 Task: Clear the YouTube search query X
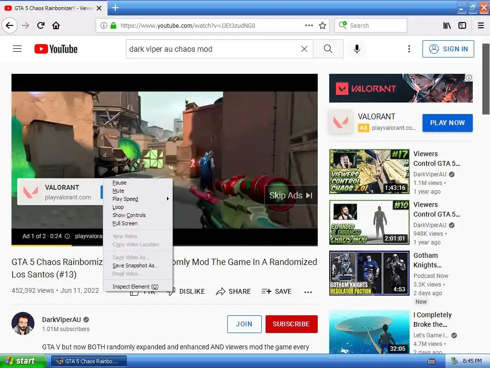(304, 49)
